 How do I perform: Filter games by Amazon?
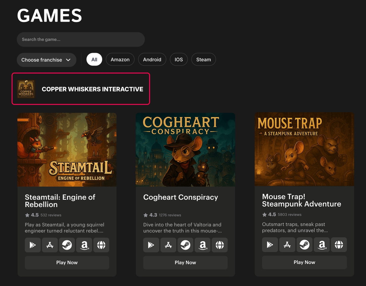[120, 59]
